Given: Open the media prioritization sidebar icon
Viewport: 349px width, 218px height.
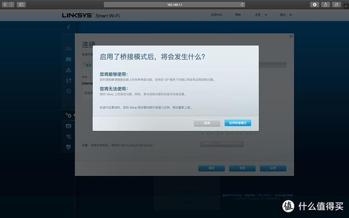Looking at the screenshot, I should [69, 81].
